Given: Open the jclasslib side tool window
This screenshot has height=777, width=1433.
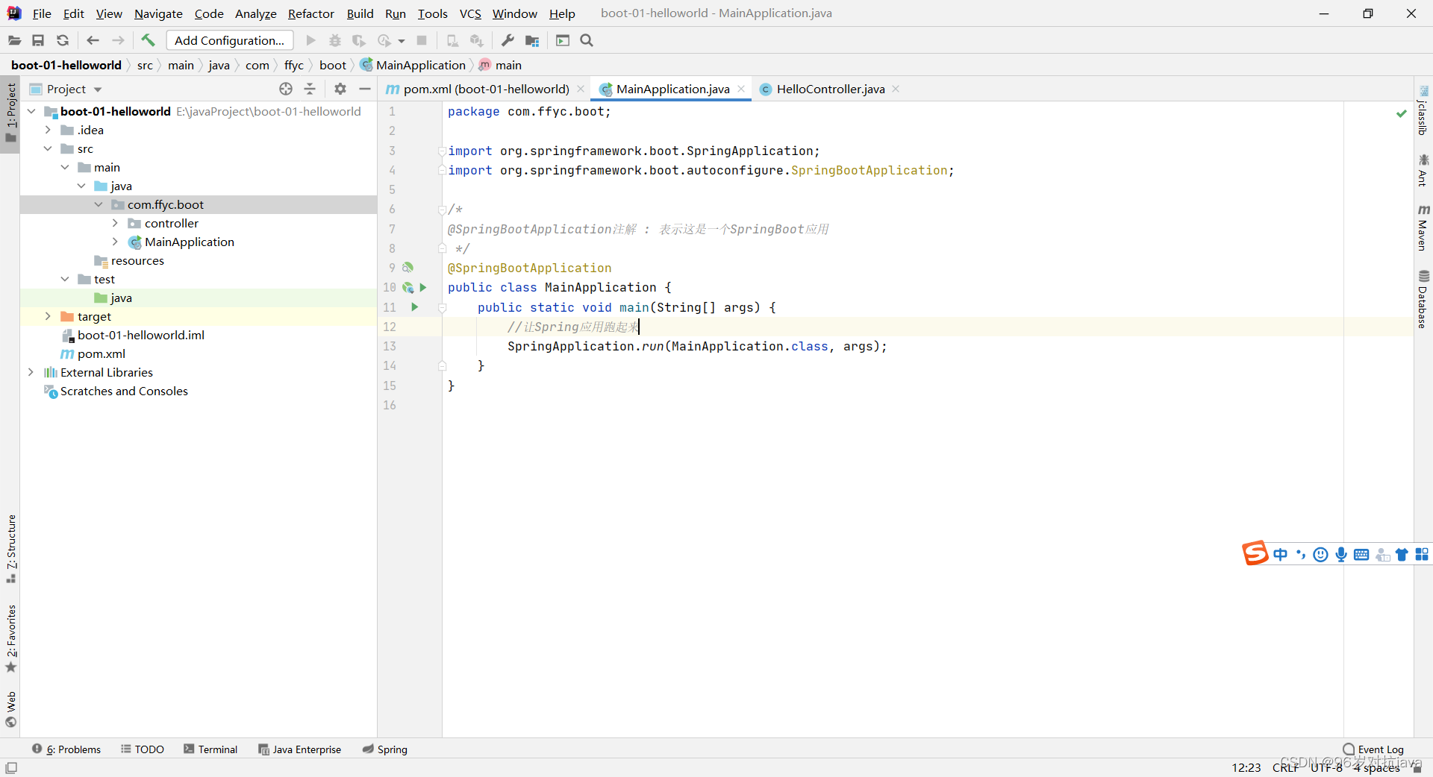Looking at the screenshot, I should tap(1423, 110).
